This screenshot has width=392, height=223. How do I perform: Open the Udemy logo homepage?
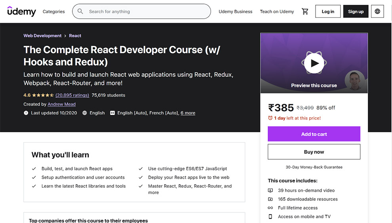[21, 11]
